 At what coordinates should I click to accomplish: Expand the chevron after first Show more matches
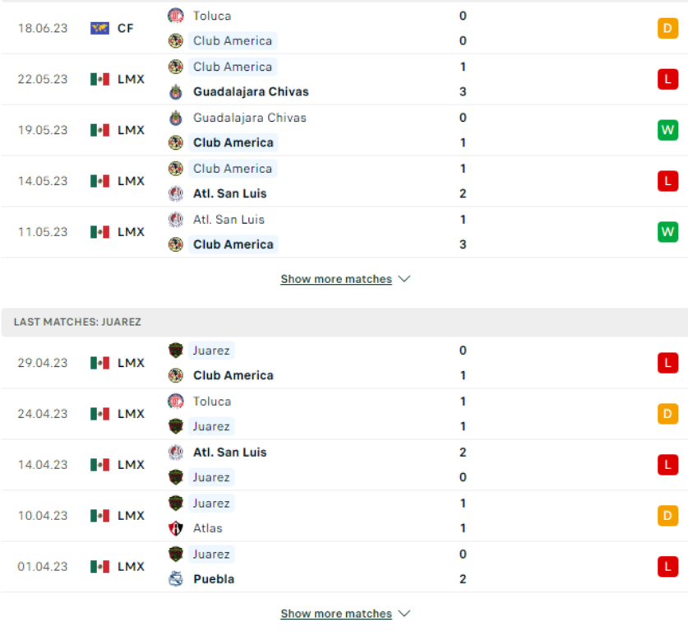coord(404,278)
